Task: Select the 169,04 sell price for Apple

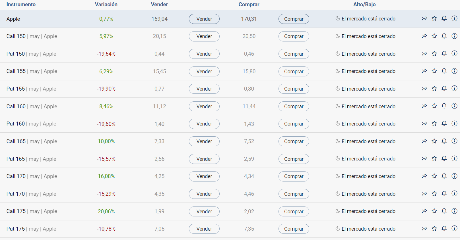Action: 159,19
